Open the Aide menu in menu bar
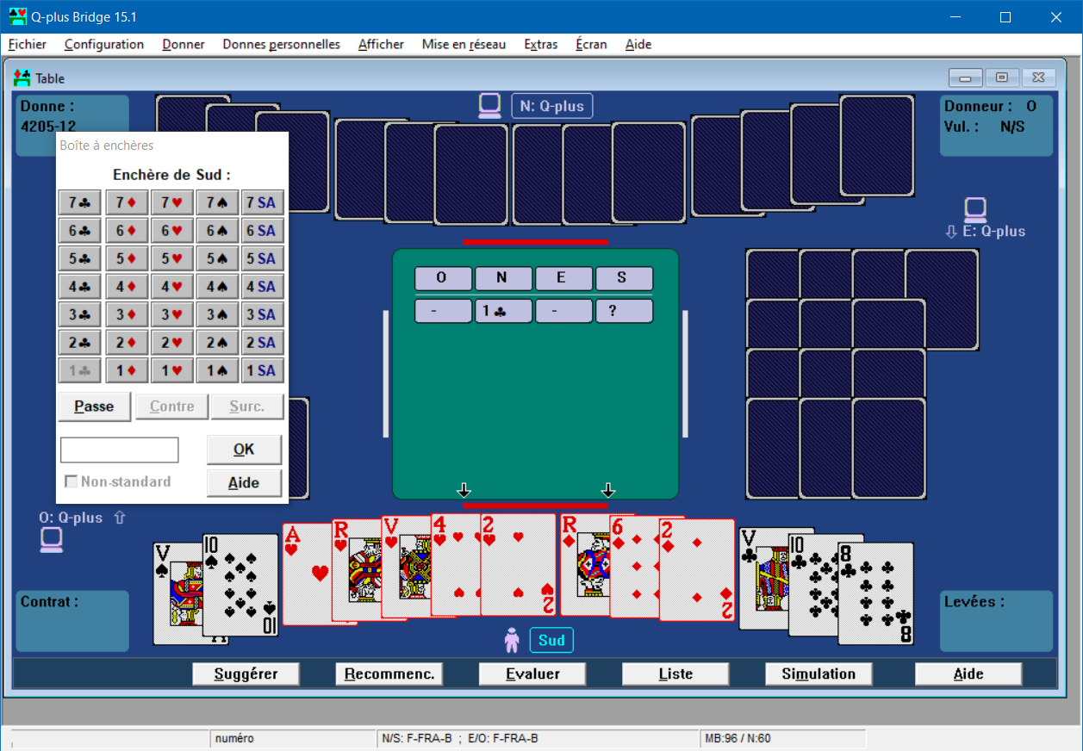 pos(638,44)
